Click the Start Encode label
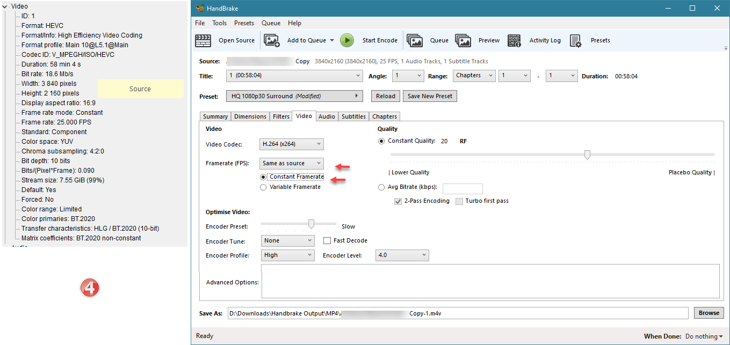 click(380, 40)
